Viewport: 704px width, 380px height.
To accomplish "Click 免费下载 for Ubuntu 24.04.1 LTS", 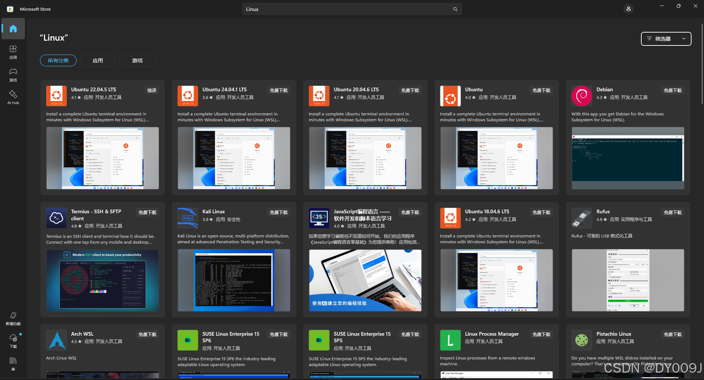I will tap(279, 91).
